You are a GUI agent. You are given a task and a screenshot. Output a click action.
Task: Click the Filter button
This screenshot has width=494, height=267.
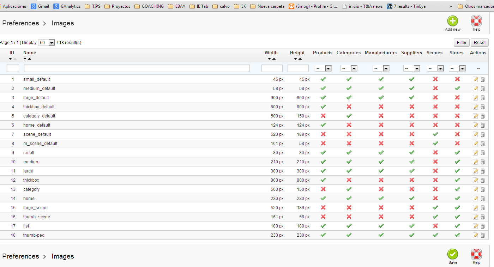coord(462,43)
